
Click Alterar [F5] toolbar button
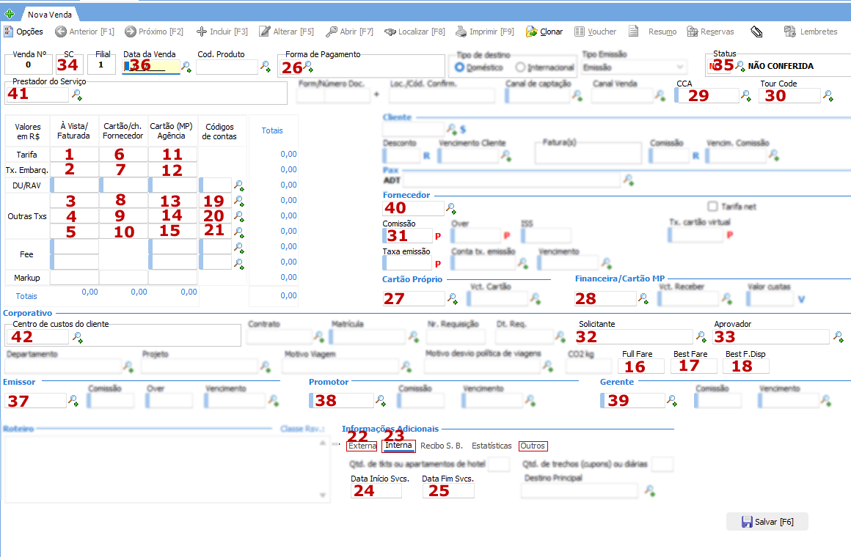pyautogui.click(x=287, y=32)
